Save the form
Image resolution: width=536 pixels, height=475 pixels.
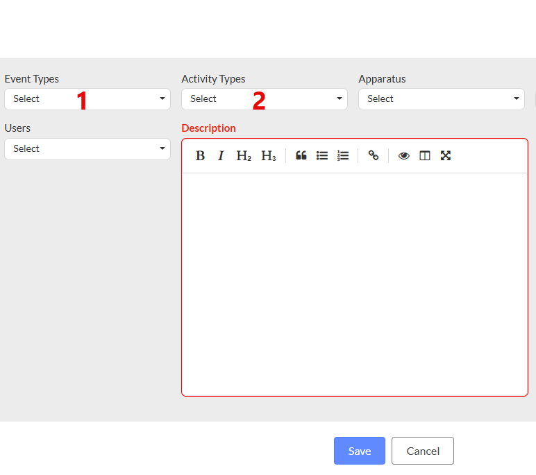click(359, 451)
